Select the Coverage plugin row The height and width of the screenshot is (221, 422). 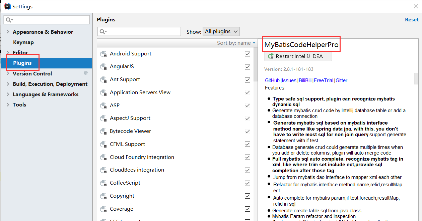[x=175, y=209]
